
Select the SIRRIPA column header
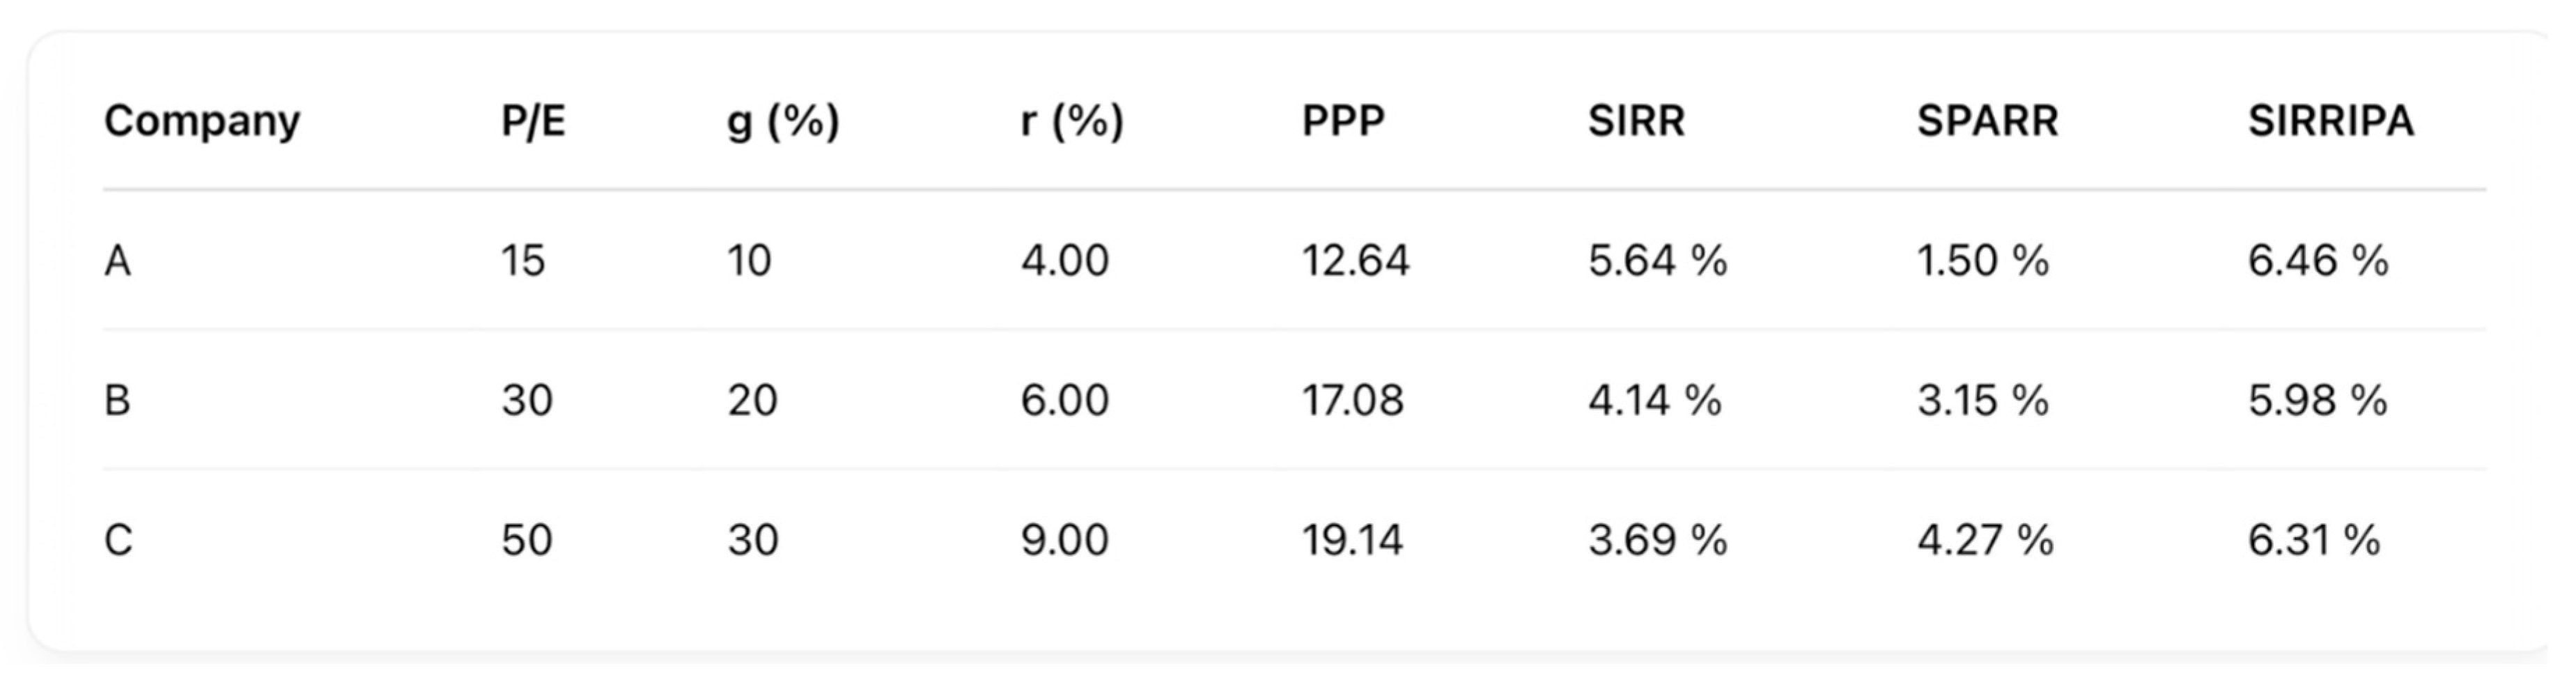(2331, 121)
